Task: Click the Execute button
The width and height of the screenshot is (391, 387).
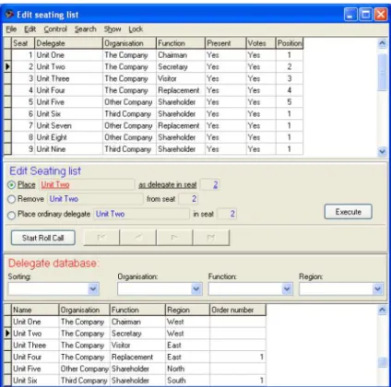Action: click(x=349, y=212)
